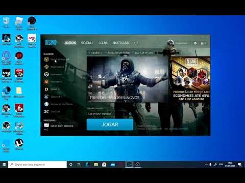The image size is (245, 183).
Task: Select Diablo III in the sidebar
Action: 52,89
